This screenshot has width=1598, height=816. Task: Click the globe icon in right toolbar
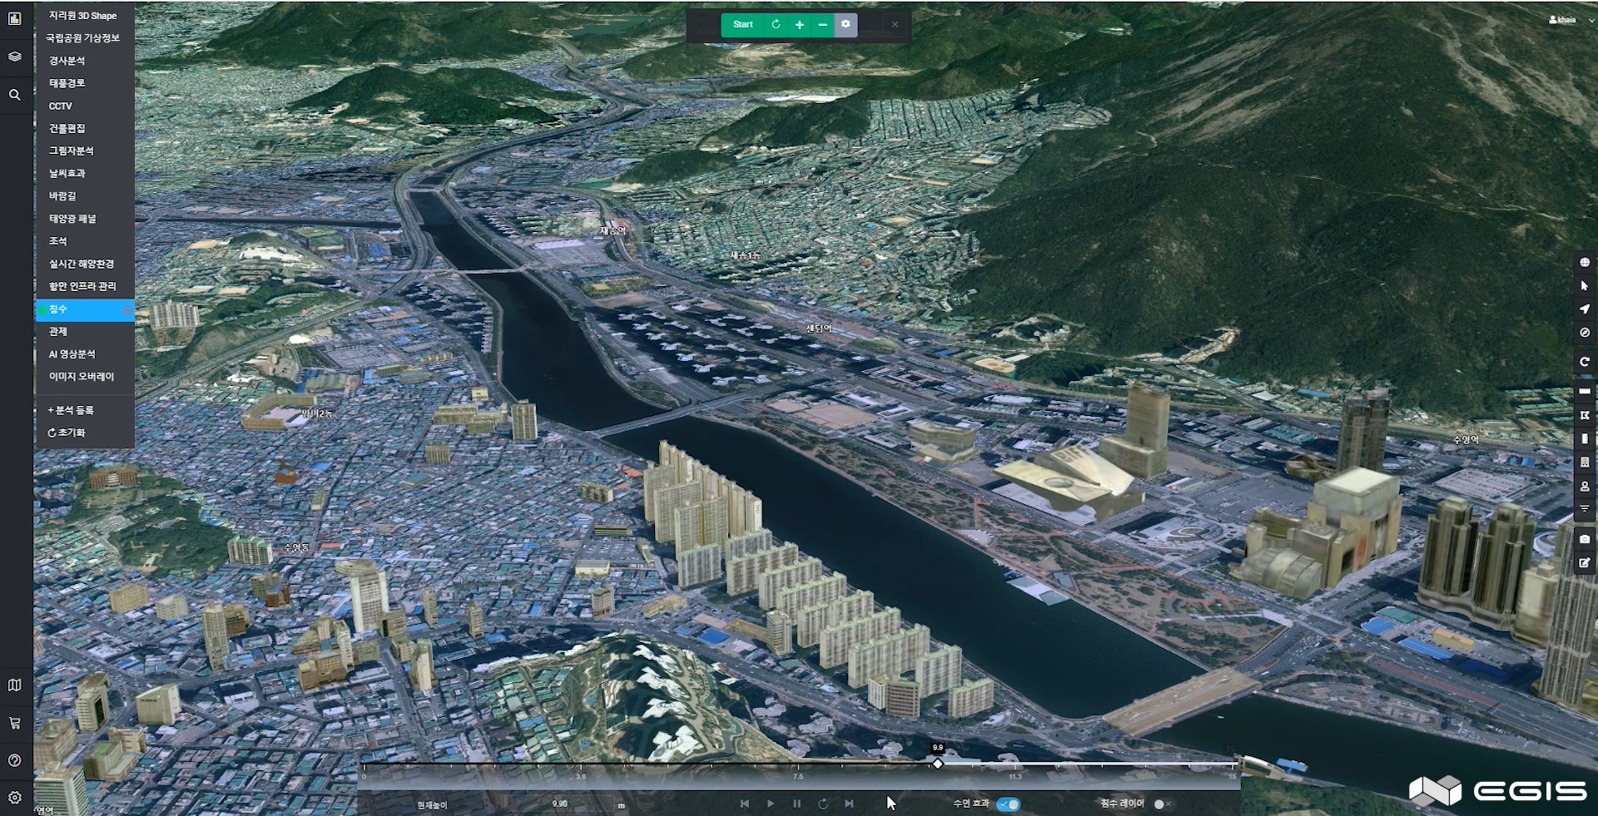click(x=1585, y=262)
